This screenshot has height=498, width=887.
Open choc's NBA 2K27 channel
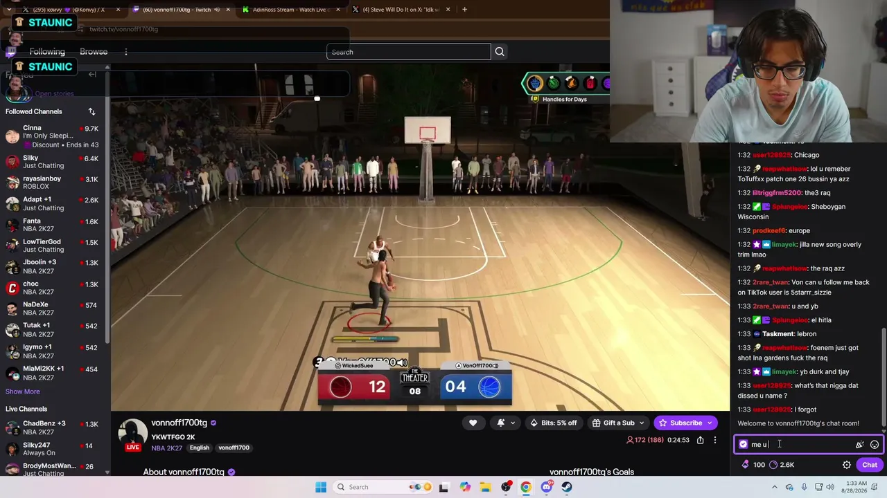[54, 288]
